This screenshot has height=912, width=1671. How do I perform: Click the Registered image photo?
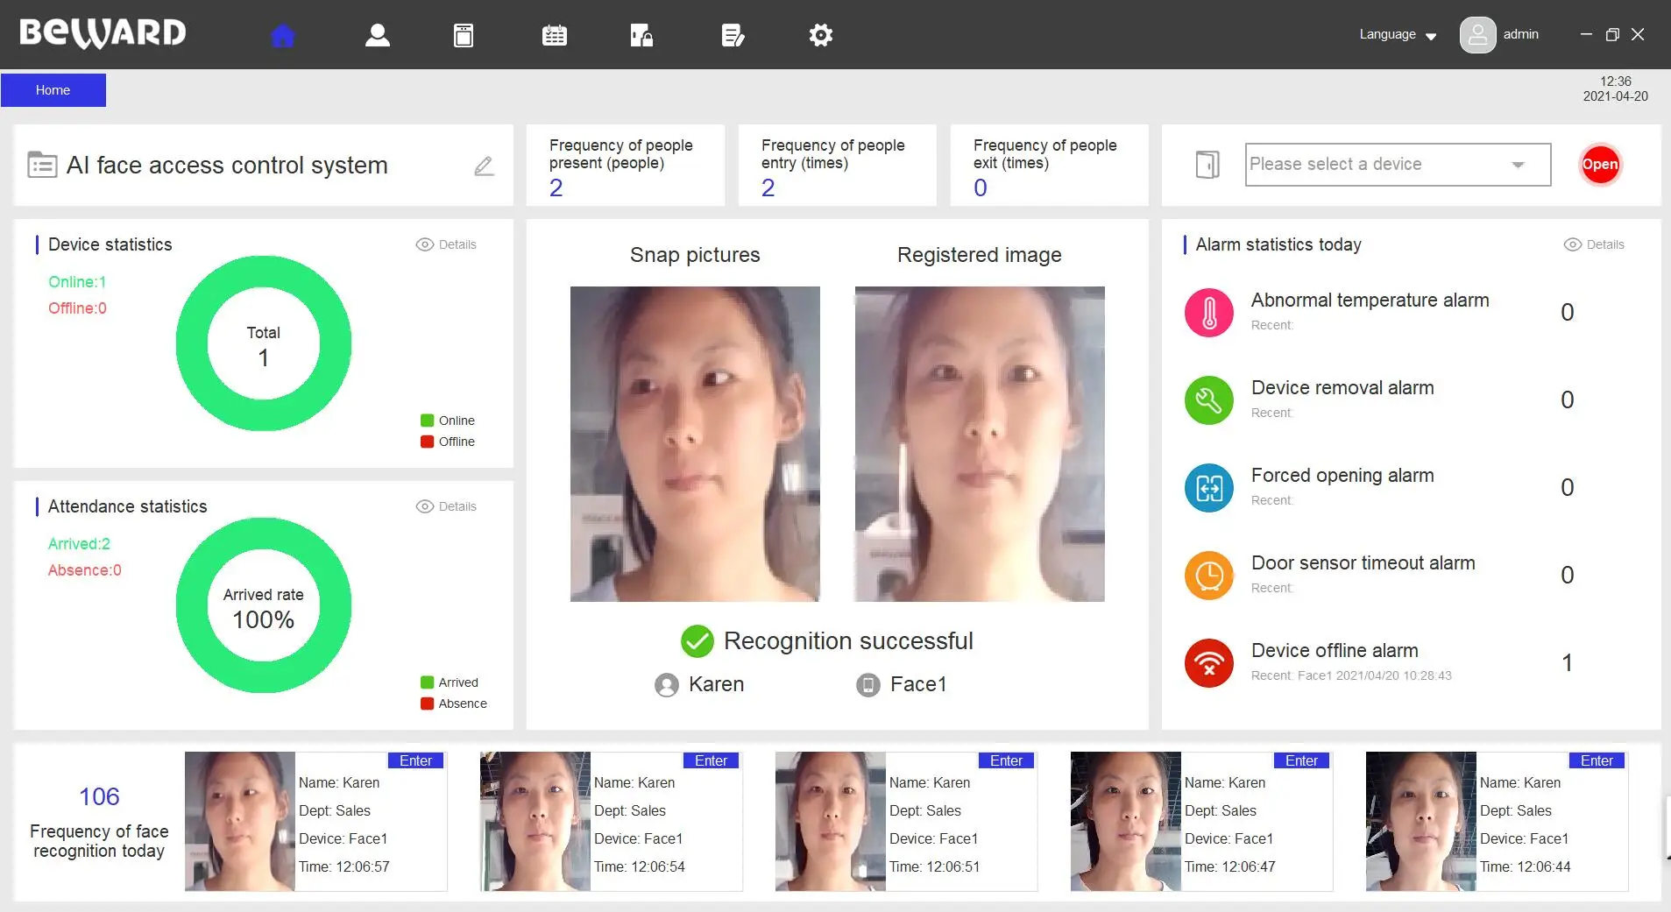980,444
